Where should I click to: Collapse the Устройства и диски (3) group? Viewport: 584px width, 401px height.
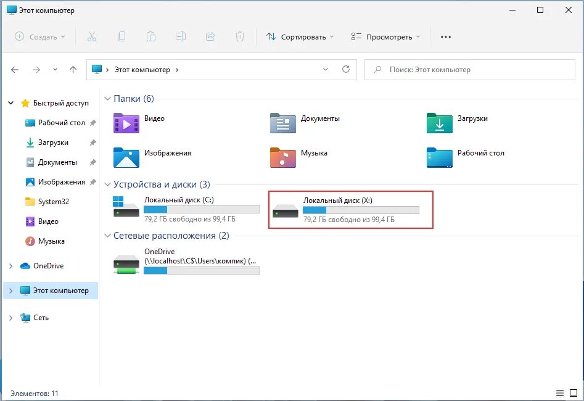(x=108, y=184)
